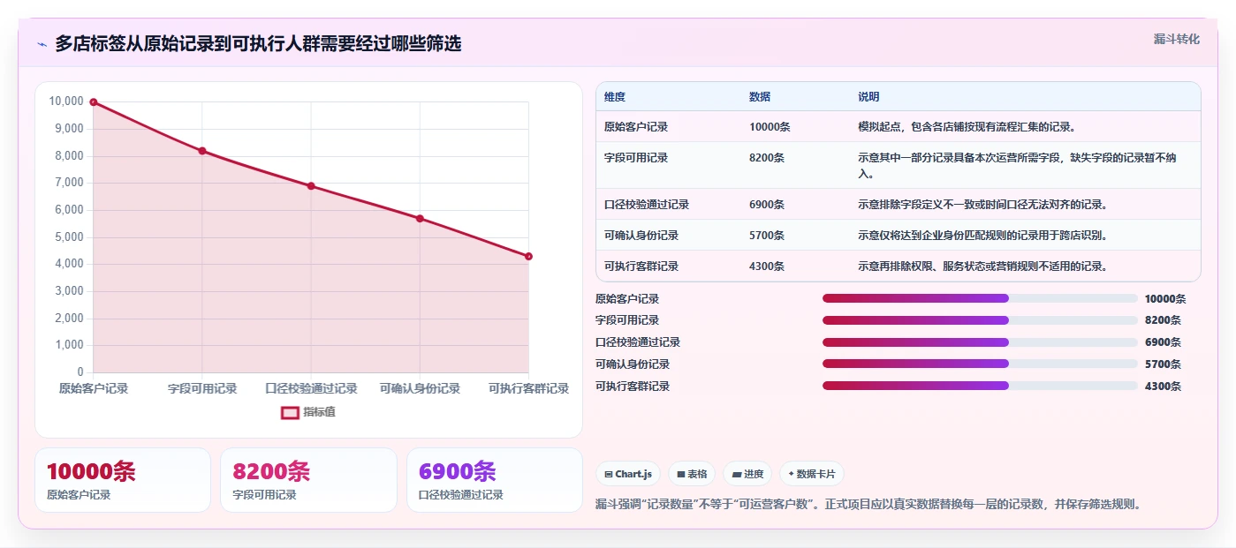Toggle the 指标值 legend swatch

pos(290,412)
